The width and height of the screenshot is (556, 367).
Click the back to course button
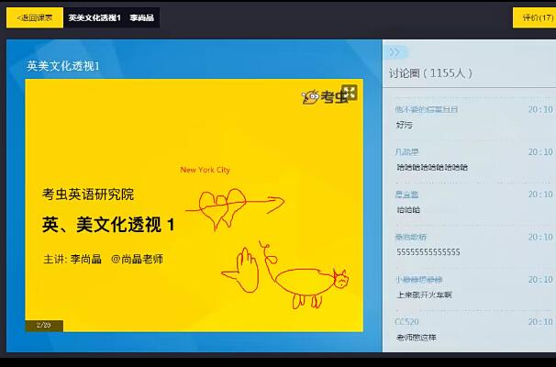point(35,17)
